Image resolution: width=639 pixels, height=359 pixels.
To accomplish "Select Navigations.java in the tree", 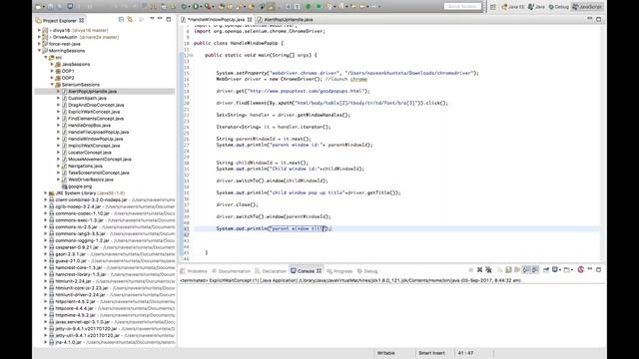I will pyautogui.click(x=85, y=166).
